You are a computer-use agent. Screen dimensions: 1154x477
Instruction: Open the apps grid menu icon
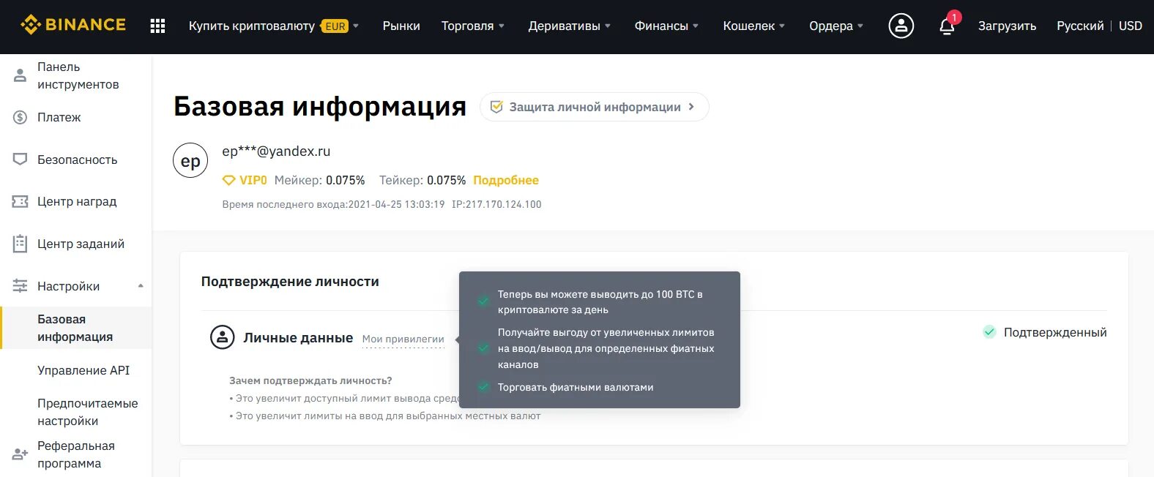point(157,26)
